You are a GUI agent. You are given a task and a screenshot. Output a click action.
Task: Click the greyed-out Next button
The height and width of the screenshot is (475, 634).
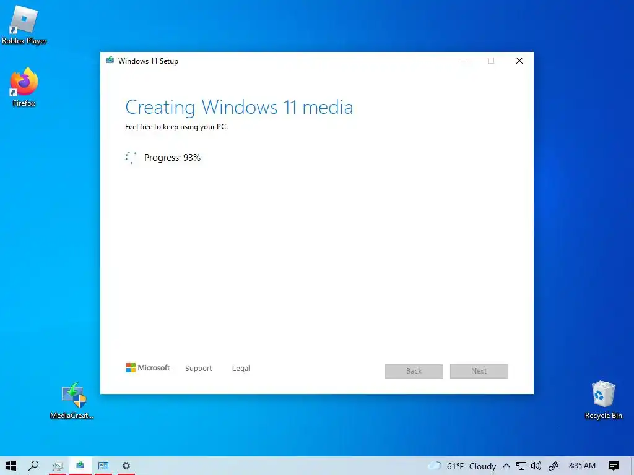(479, 371)
